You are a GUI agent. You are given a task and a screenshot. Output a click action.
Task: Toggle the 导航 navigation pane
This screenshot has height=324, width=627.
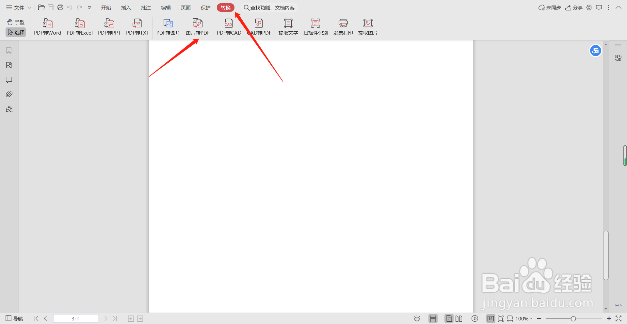[x=14, y=318]
